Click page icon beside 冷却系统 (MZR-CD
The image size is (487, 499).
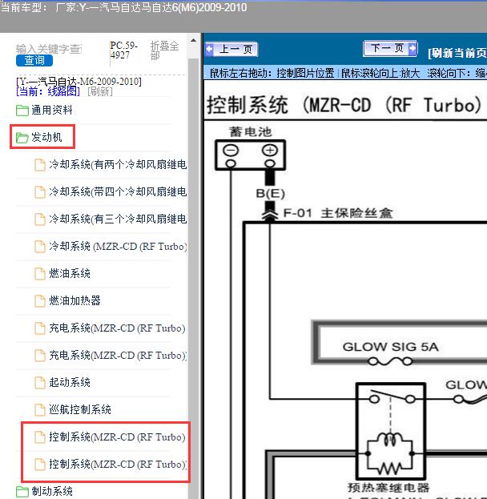coord(40,247)
